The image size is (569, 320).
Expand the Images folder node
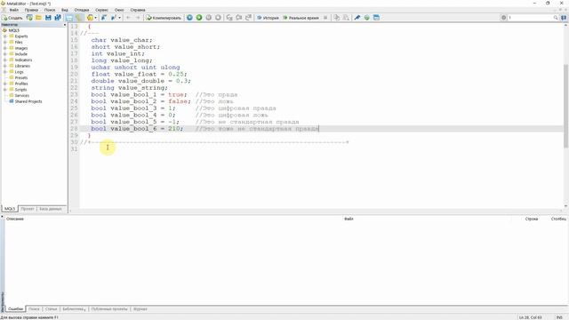(x=5, y=48)
